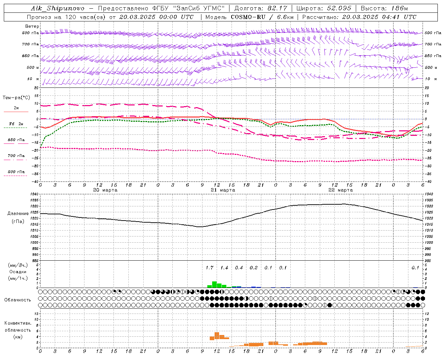Click the "Осадки" precipitation label
The width and height of the screenshot is (443, 354).
pyautogui.click(x=18, y=272)
